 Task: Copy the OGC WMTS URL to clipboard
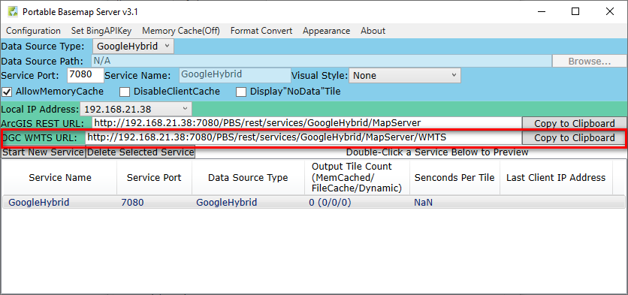click(575, 137)
